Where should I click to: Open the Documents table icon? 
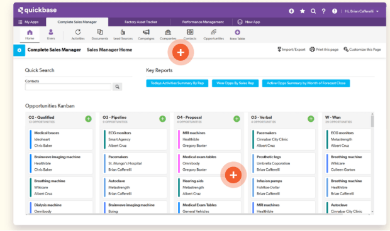click(100, 35)
